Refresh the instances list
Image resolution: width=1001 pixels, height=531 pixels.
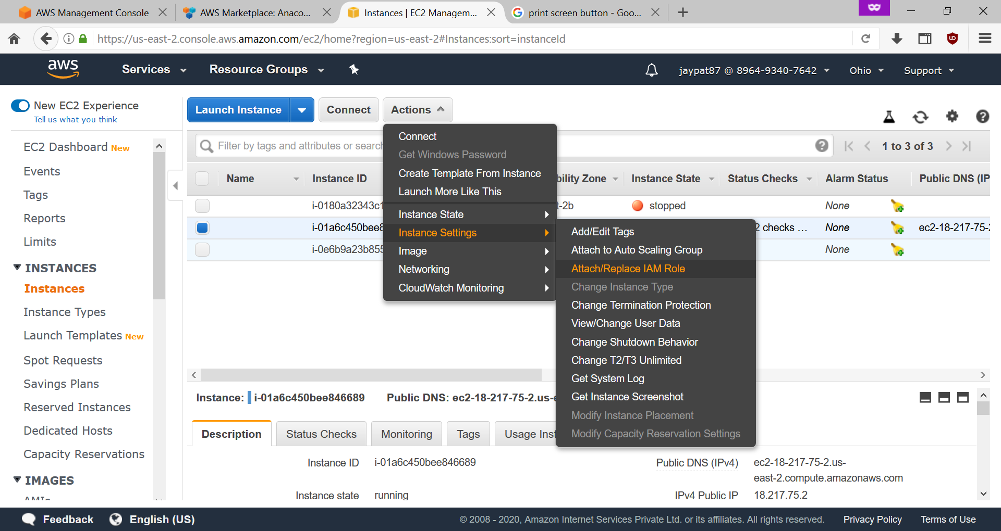point(920,117)
